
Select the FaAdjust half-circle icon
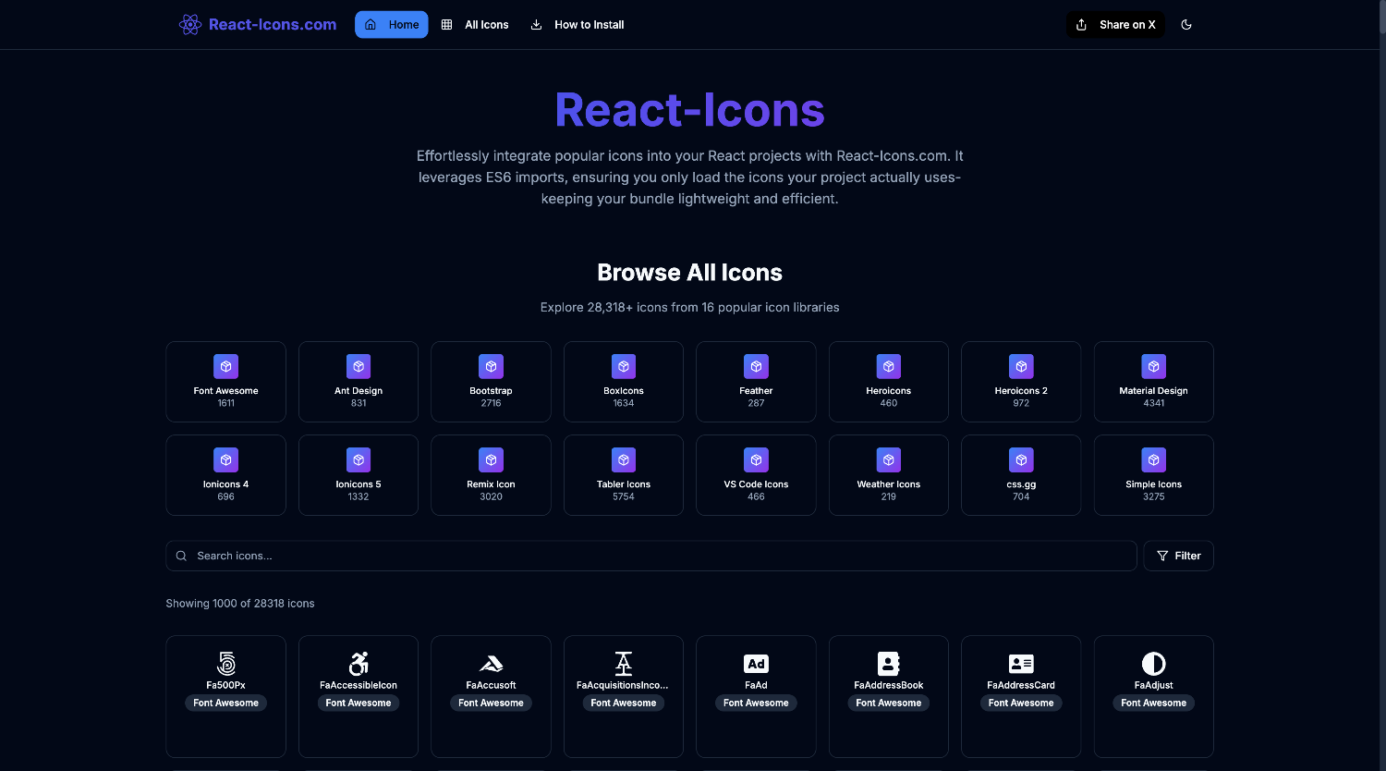[x=1154, y=663]
